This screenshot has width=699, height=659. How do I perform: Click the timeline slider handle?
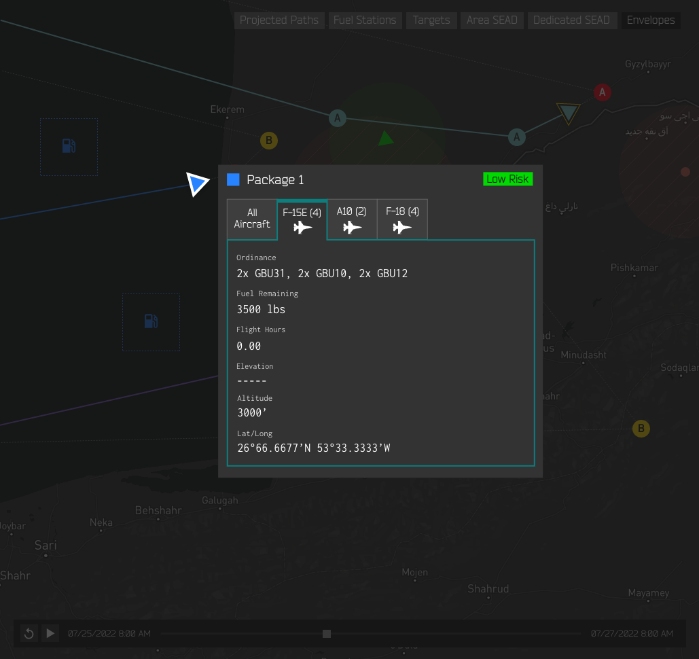[x=327, y=634]
